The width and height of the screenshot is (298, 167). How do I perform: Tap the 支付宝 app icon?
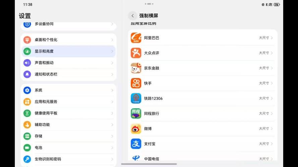tap(136, 144)
